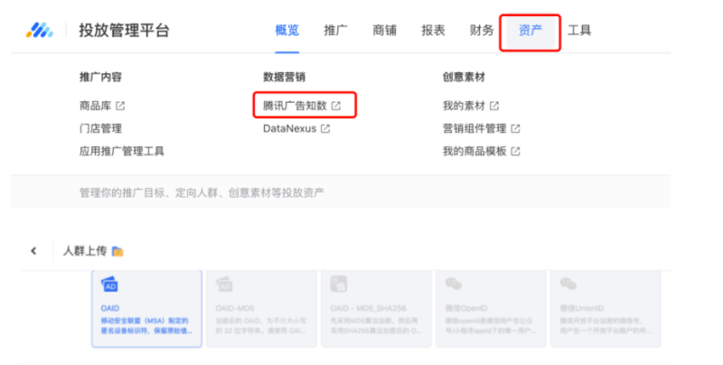The height and width of the screenshot is (365, 723).
Task: Open the 工具 tab
Action: 579,31
